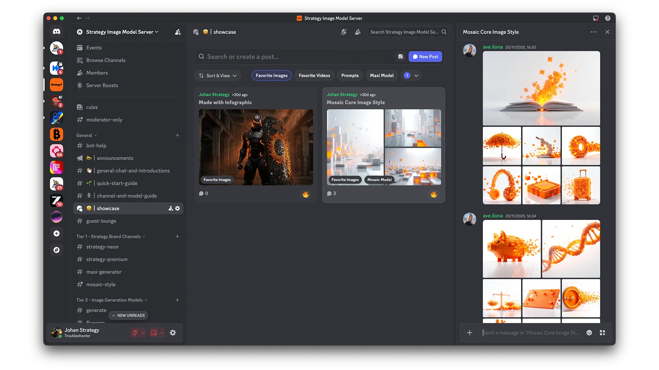The width and height of the screenshot is (659, 370).
Task: Close the Mosaic Core Image Style panel
Action: point(608,32)
